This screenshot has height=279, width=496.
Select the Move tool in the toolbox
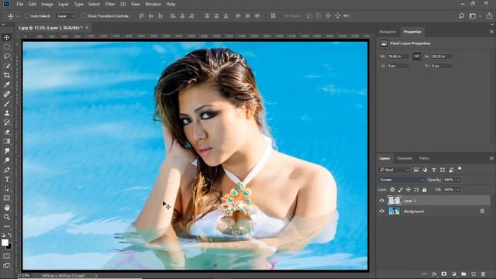pos(7,37)
